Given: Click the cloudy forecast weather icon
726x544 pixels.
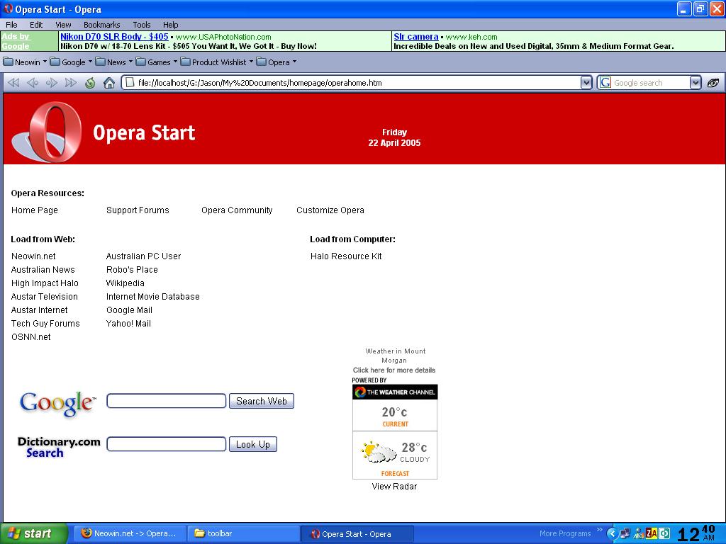Looking at the screenshot, I should click(379, 453).
